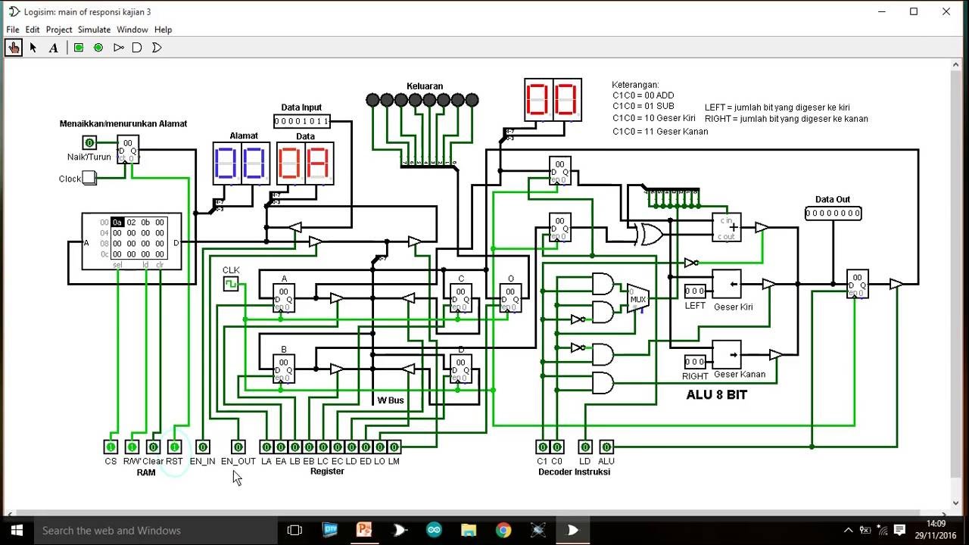Click the Data Input bit field

pyautogui.click(x=302, y=121)
